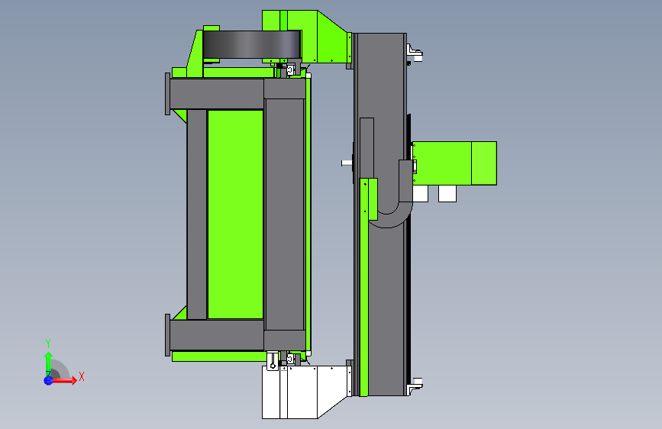Image resolution: width=662 pixels, height=429 pixels.
Task: Select the small shaft stub left of the tall column
Action: (x=347, y=163)
